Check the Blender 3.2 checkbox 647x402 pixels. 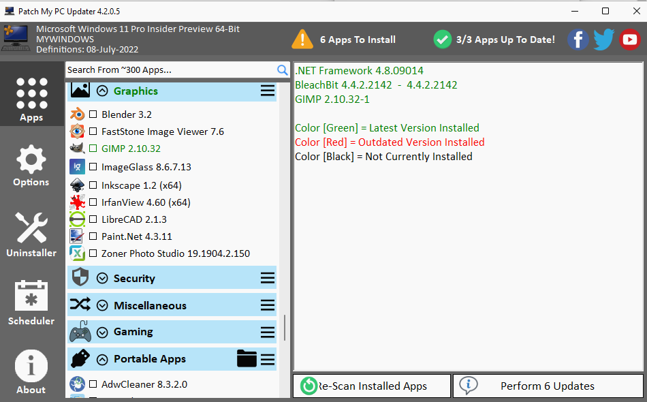click(93, 114)
